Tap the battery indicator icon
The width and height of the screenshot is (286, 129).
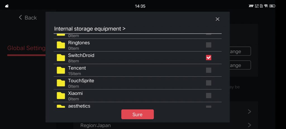(272, 6)
